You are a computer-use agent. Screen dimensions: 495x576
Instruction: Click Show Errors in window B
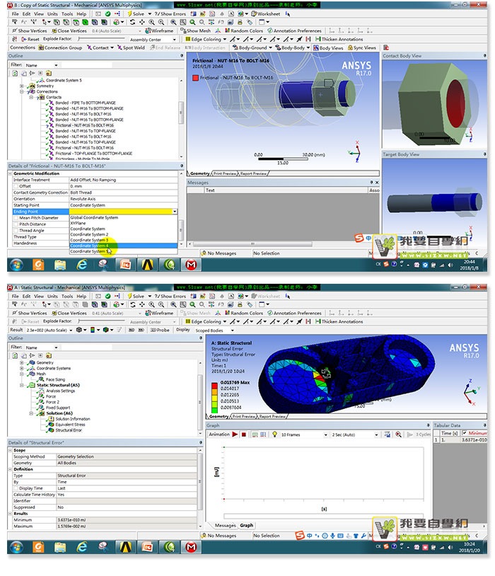170,13
